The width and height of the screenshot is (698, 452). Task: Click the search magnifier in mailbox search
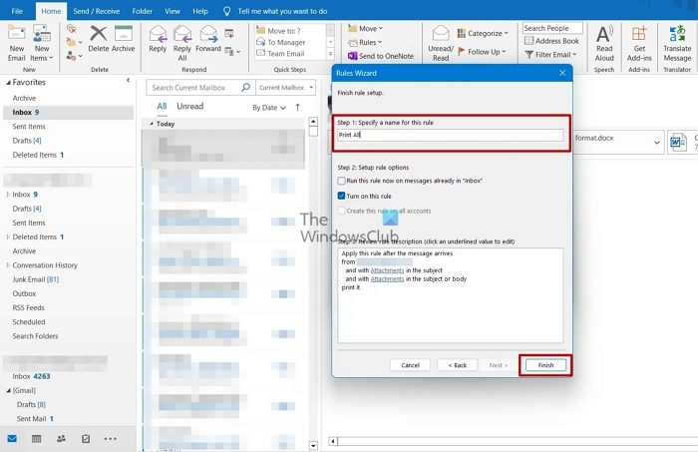(245, 87)
